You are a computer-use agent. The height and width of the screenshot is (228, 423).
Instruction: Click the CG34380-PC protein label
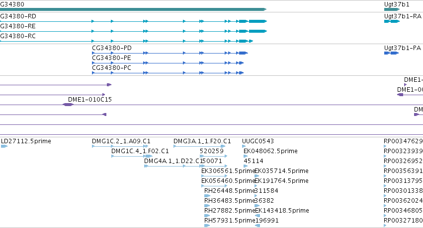pyautogui.click(x=112, y=68)
